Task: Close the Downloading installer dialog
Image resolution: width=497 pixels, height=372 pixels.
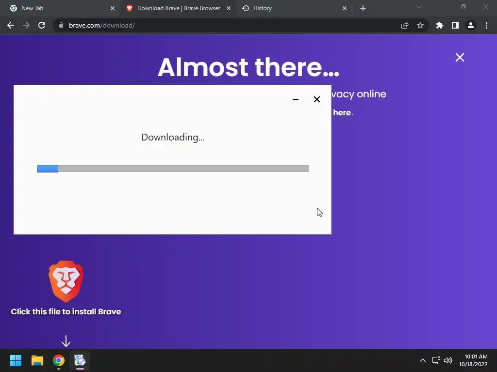Action: click(316, 99)
